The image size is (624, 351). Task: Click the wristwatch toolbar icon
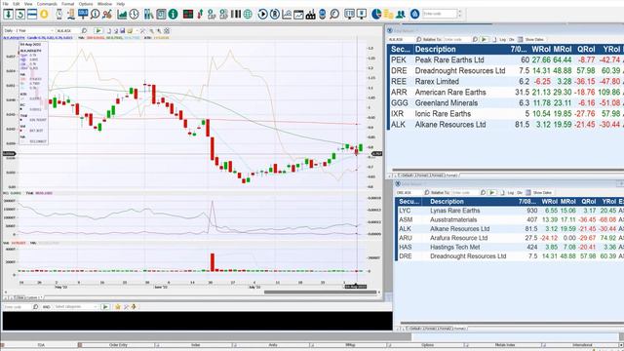point(58,15)
